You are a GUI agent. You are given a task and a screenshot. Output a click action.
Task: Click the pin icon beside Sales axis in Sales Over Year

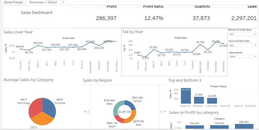[x=6, y=45]
